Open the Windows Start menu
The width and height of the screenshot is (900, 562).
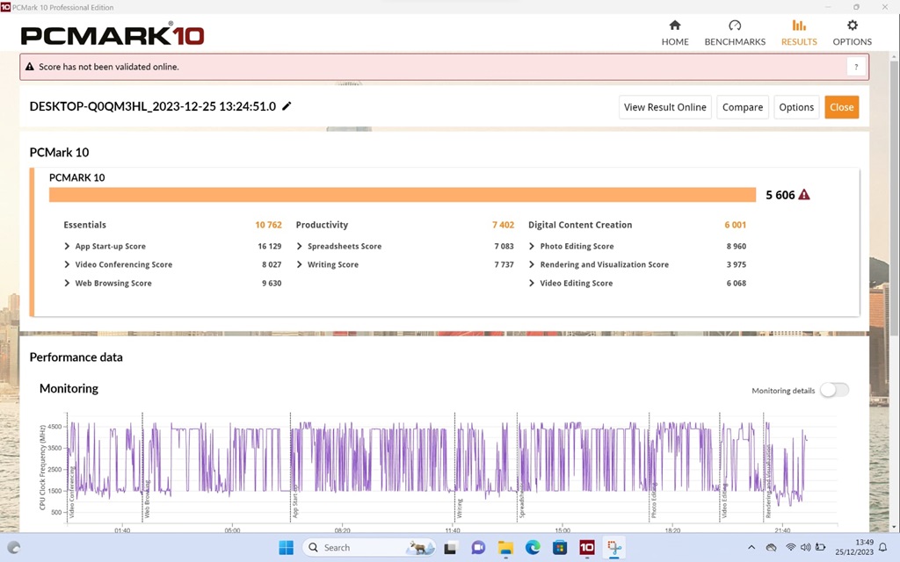(x=286, y=548)
